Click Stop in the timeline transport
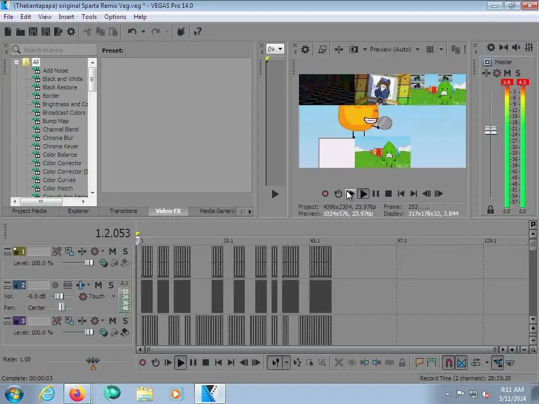Image resolution: width=539 pixels, height=404 pixels. tap(206, 362)
